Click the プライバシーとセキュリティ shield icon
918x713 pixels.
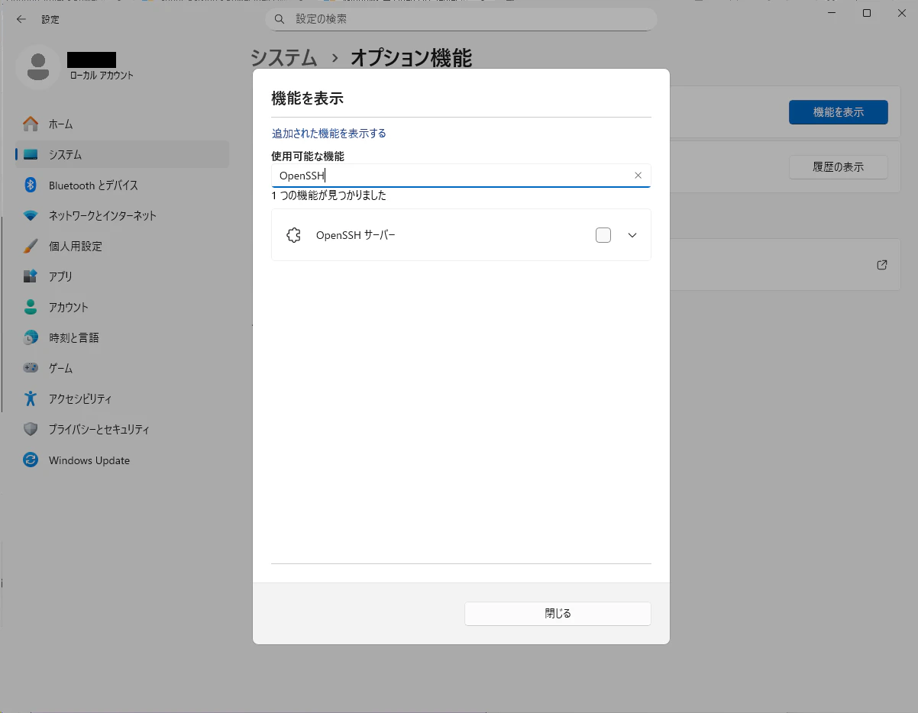31,429
